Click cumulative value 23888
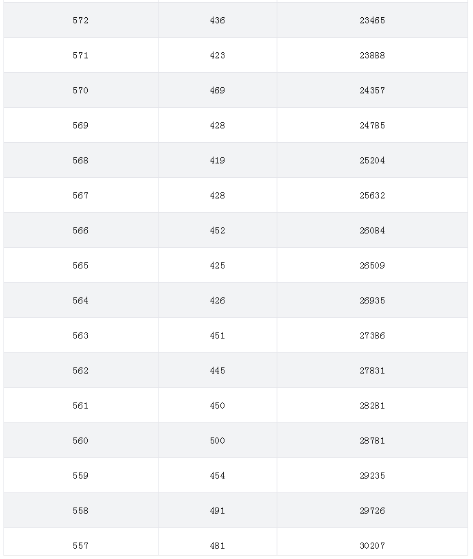The height and width of the screenshot is (559, 473). click(x=372, y=55)
